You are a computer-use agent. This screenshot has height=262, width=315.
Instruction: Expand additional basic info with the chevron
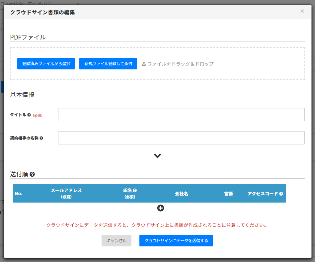tap(157, 156)
